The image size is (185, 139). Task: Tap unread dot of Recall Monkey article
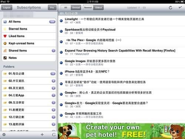61,52
